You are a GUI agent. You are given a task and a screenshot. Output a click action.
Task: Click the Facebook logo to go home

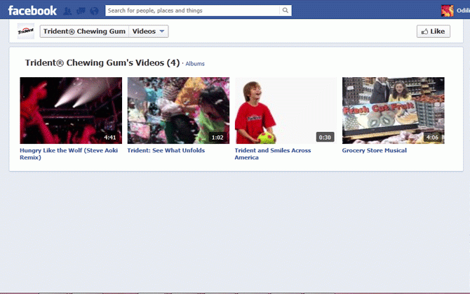tap(32, 11)
